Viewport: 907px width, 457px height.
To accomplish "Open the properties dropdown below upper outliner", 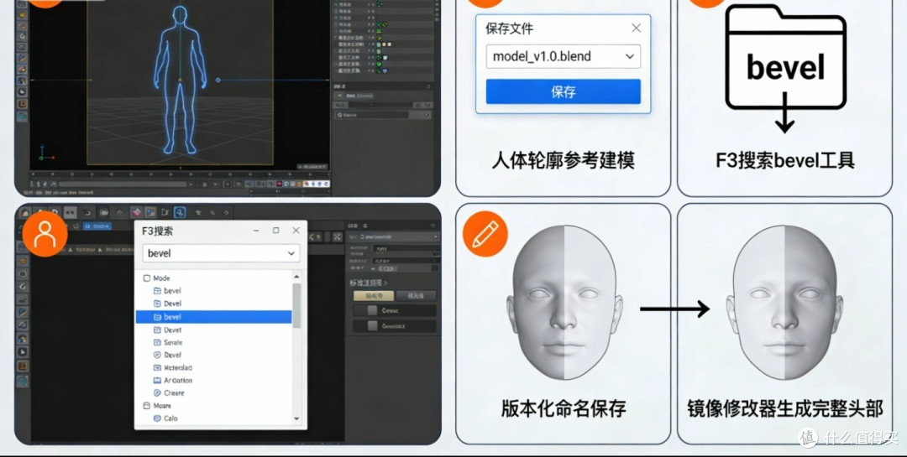I will tap(382, 115).
